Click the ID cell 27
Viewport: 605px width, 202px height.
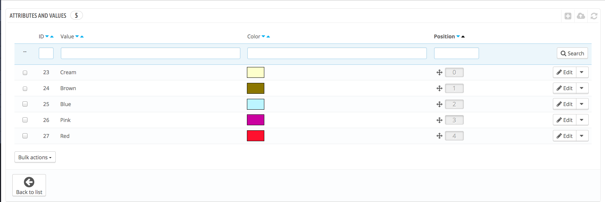[46, 136]
